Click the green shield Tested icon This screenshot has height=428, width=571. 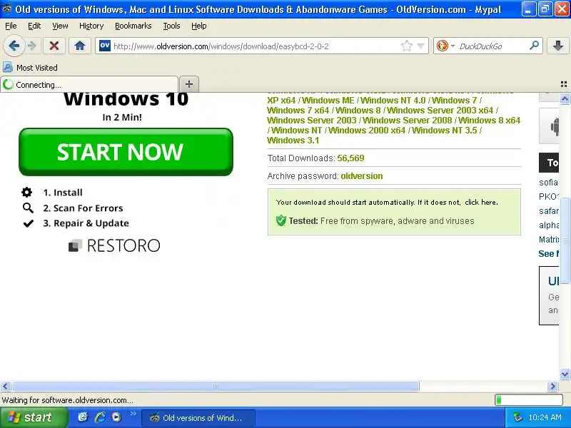[x=281, y=220]
